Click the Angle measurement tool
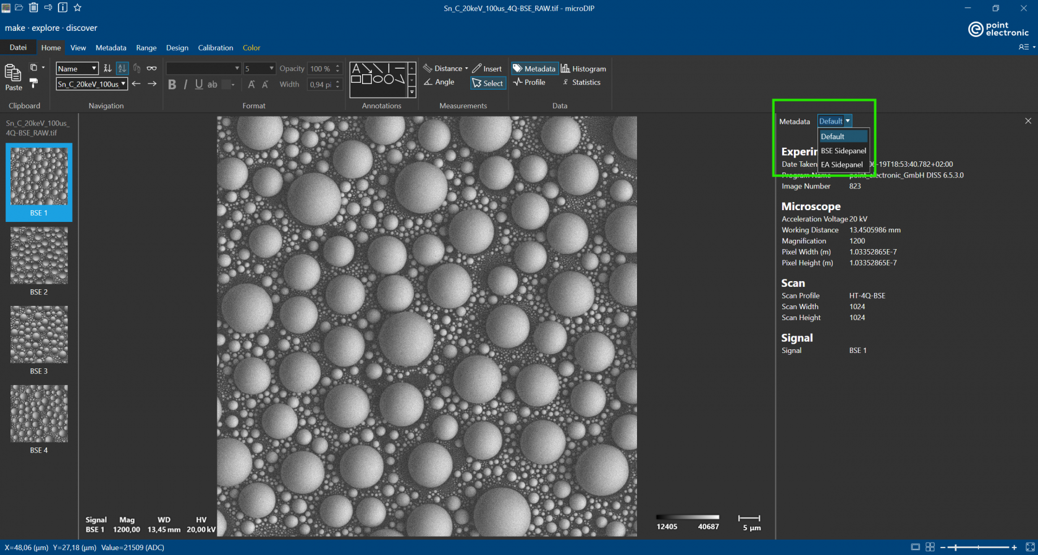 (439, 82)
